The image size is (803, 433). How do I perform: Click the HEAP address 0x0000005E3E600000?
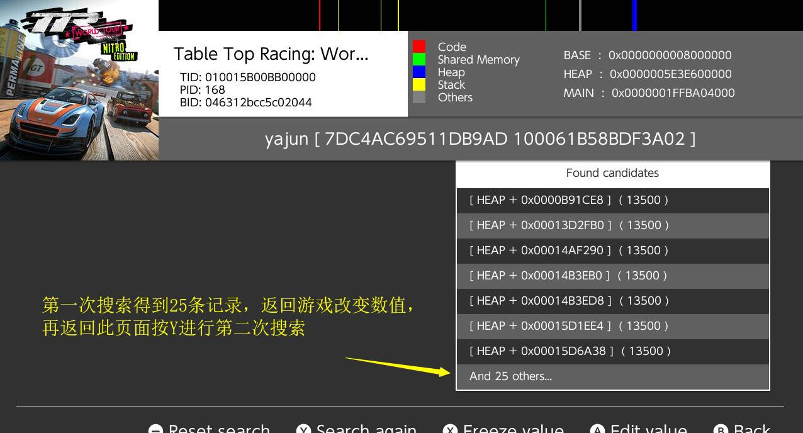click(x=671, y=74)
